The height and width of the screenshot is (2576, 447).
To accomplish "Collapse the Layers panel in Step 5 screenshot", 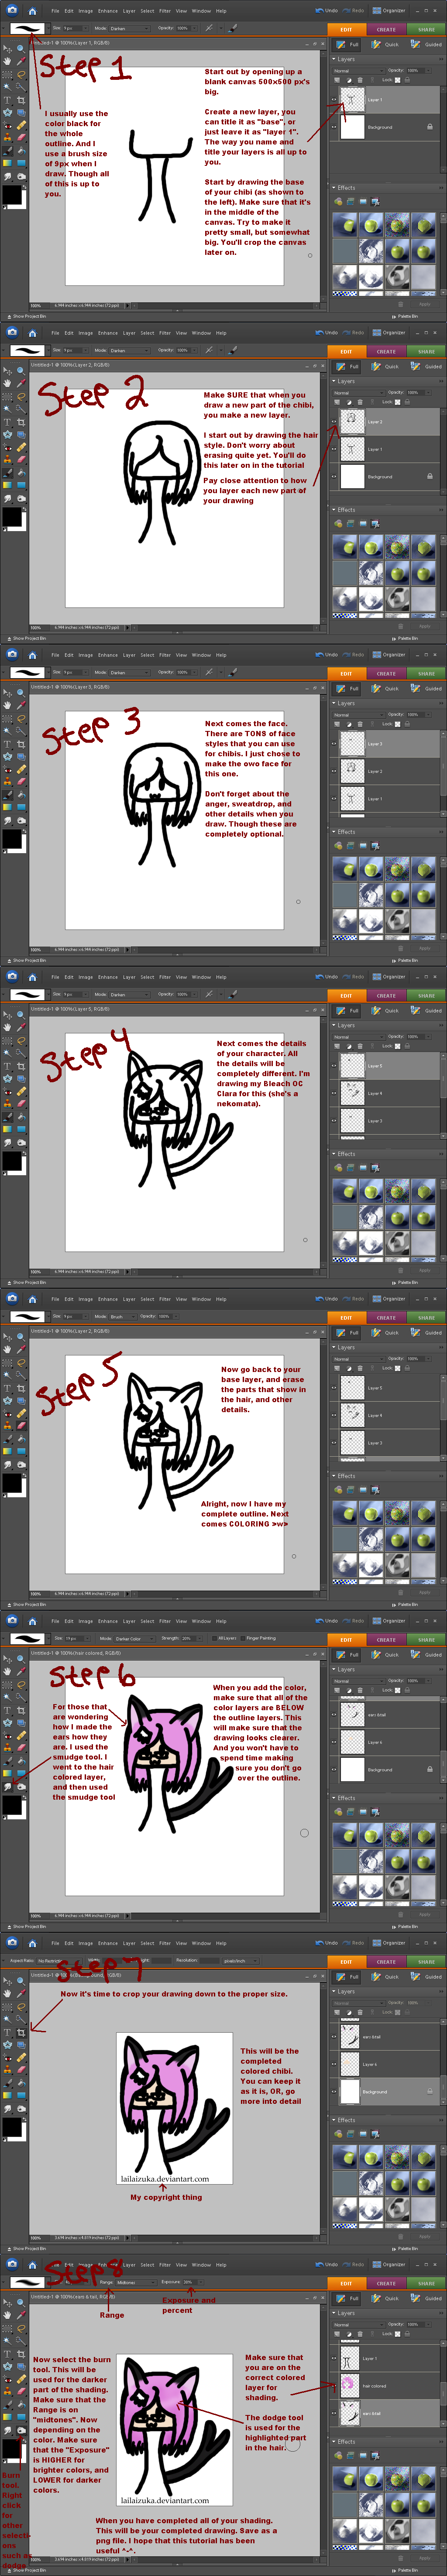I will (x=334, y=1348).
